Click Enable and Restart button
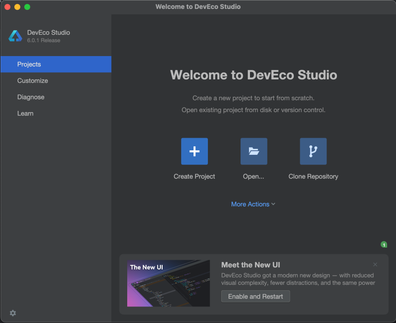This screenshot has height=323, width=396. point(255,297)
